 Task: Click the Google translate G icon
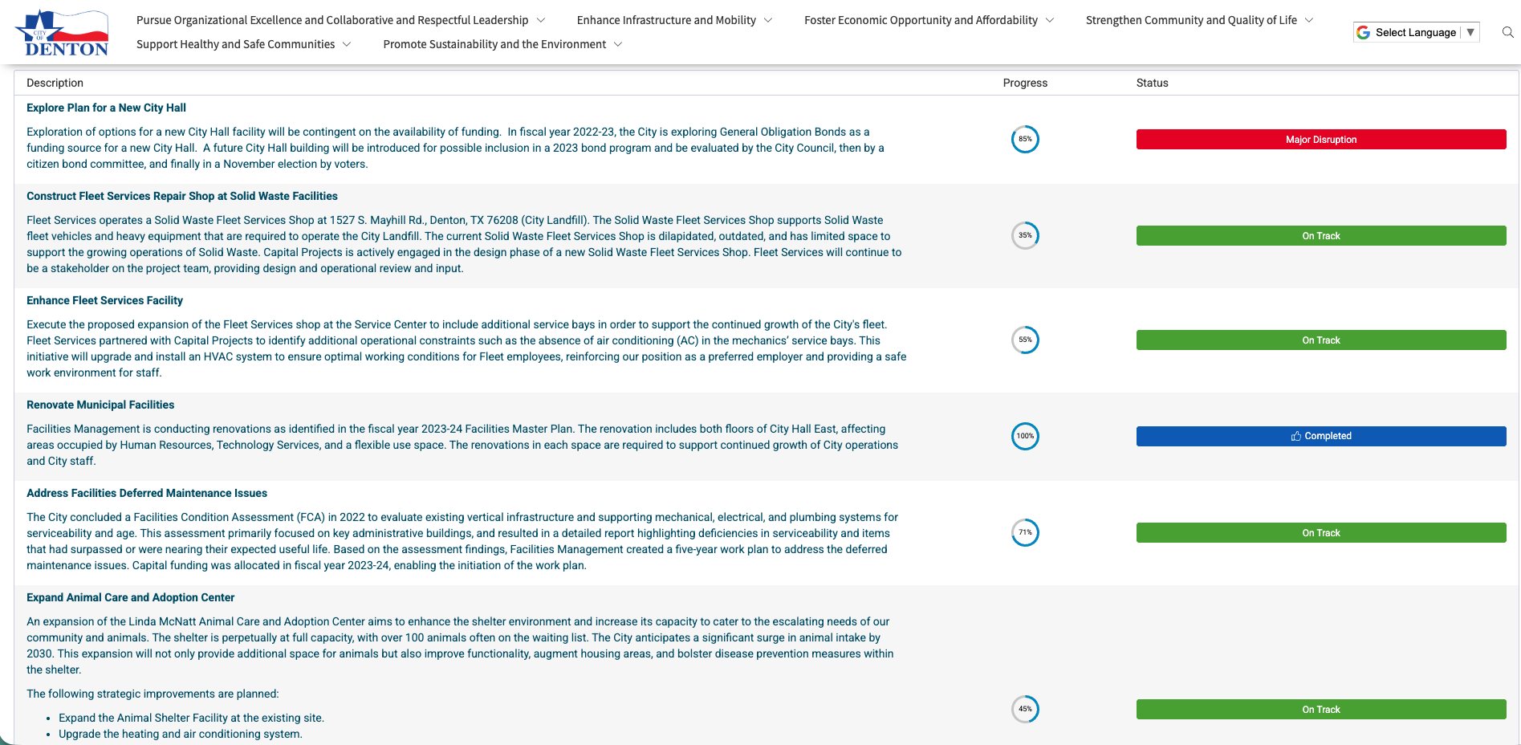[x=1363, y=32]
